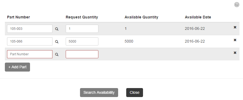The image size is (243, 100).
Task: Click the Available Quantity column header
Action: coord(141,17)
